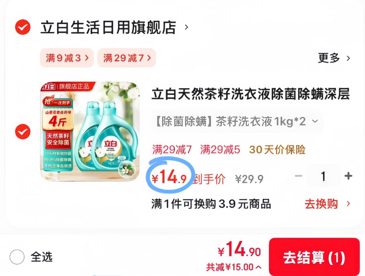The image size is (365, 276).
Task: Open the 茶籽洗衣液1kg*2 variant dropdown
Action: [x=237, y=122]
